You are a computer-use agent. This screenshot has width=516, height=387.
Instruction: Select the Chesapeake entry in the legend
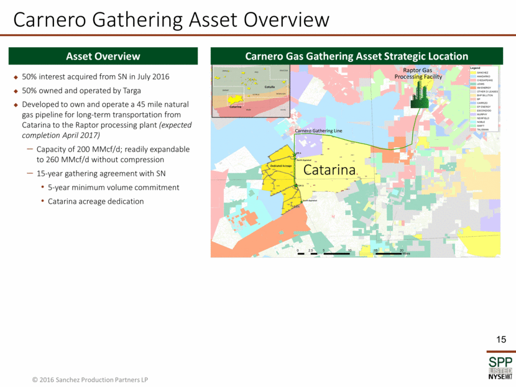pos(486,80)
